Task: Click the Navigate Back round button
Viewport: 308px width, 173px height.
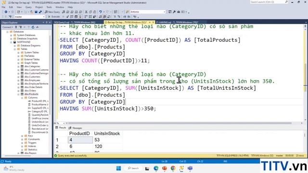Action: pos(6,12)
